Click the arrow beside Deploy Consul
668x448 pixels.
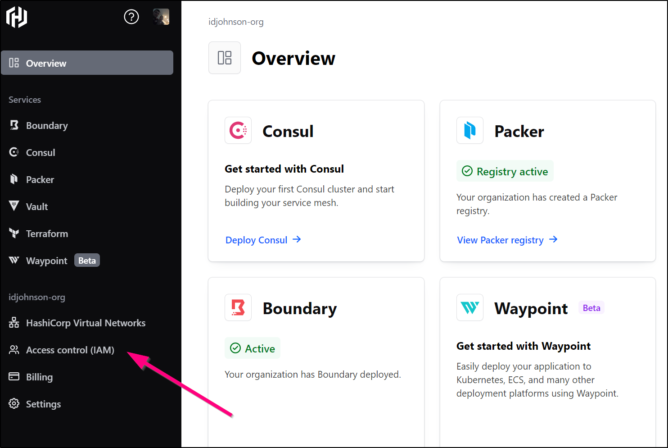click(x=297, y=239)
